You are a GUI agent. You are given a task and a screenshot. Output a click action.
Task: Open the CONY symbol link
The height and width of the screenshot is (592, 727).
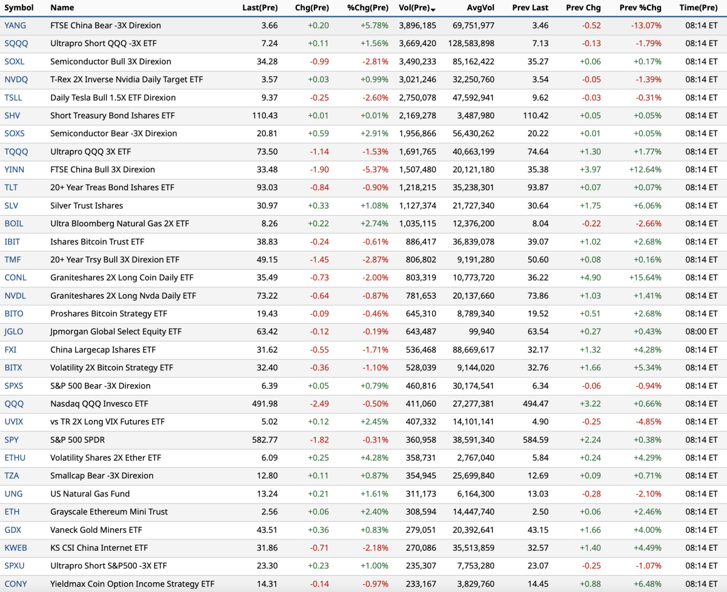tap(15, 584)
